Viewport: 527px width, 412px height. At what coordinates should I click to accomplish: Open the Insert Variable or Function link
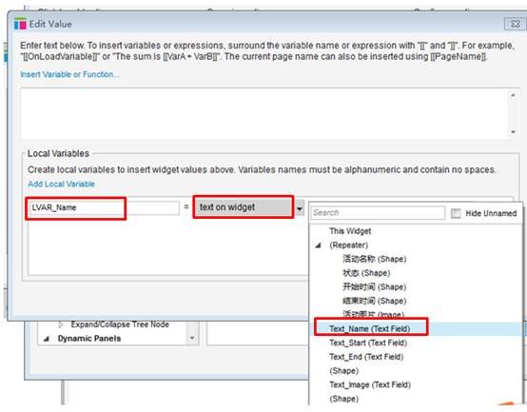point(69,74)
